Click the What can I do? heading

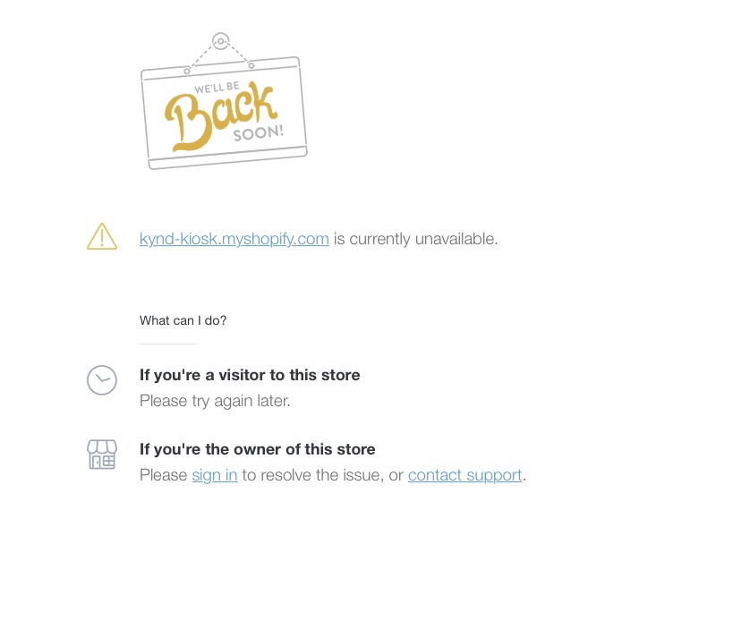(183, 320)
